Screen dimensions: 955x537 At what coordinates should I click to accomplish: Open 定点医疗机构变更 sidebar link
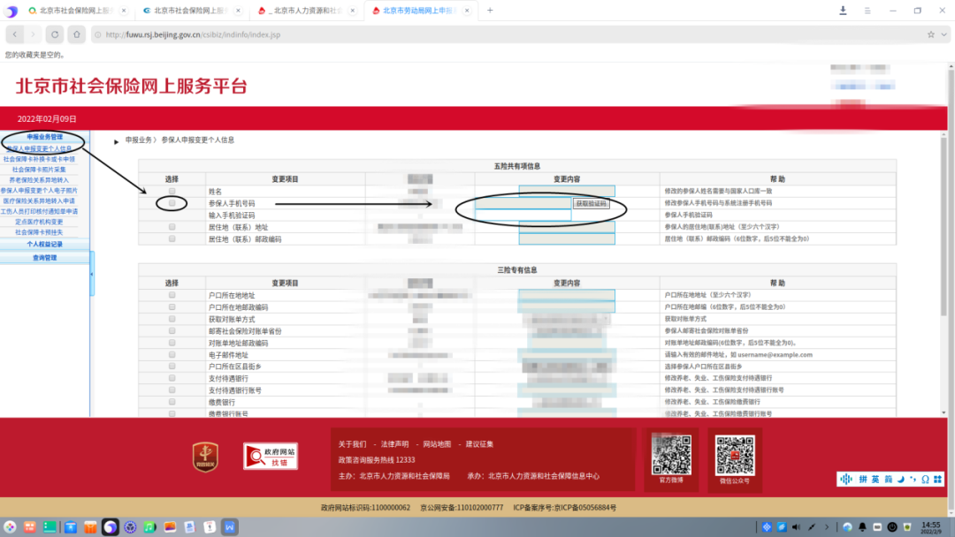coord(39,222)
